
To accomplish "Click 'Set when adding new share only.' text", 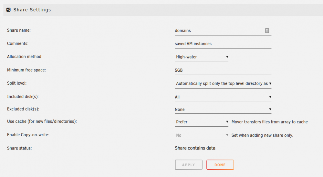I will click(x=262, y=135).
